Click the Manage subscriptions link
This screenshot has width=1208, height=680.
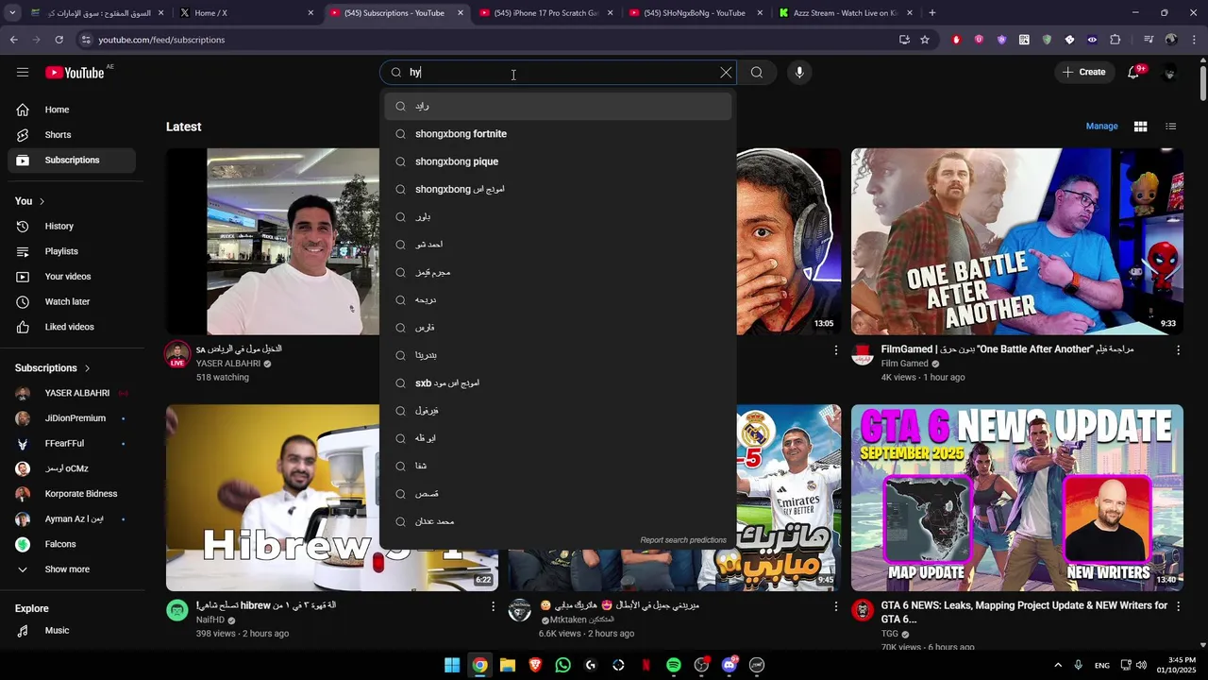(x=1101, y=127)
